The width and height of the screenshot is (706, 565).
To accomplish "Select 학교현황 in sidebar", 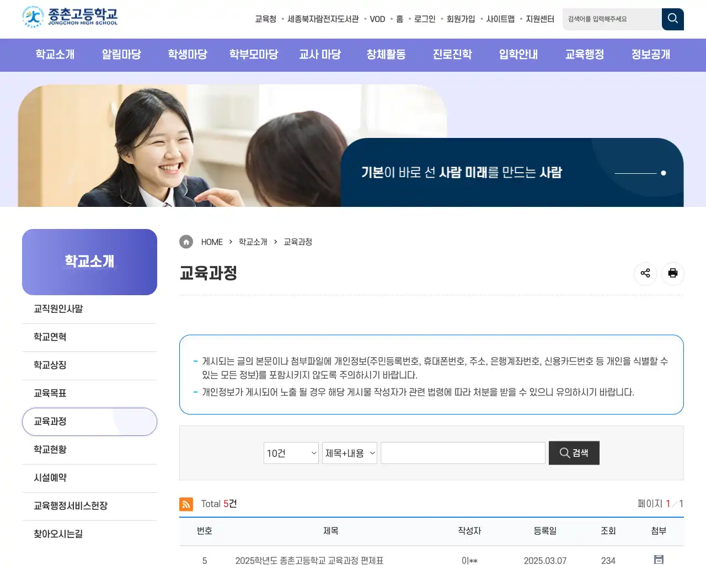I will [89, 450].
